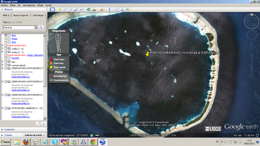Expand the cayman islands folder

(x=2, y=65)
